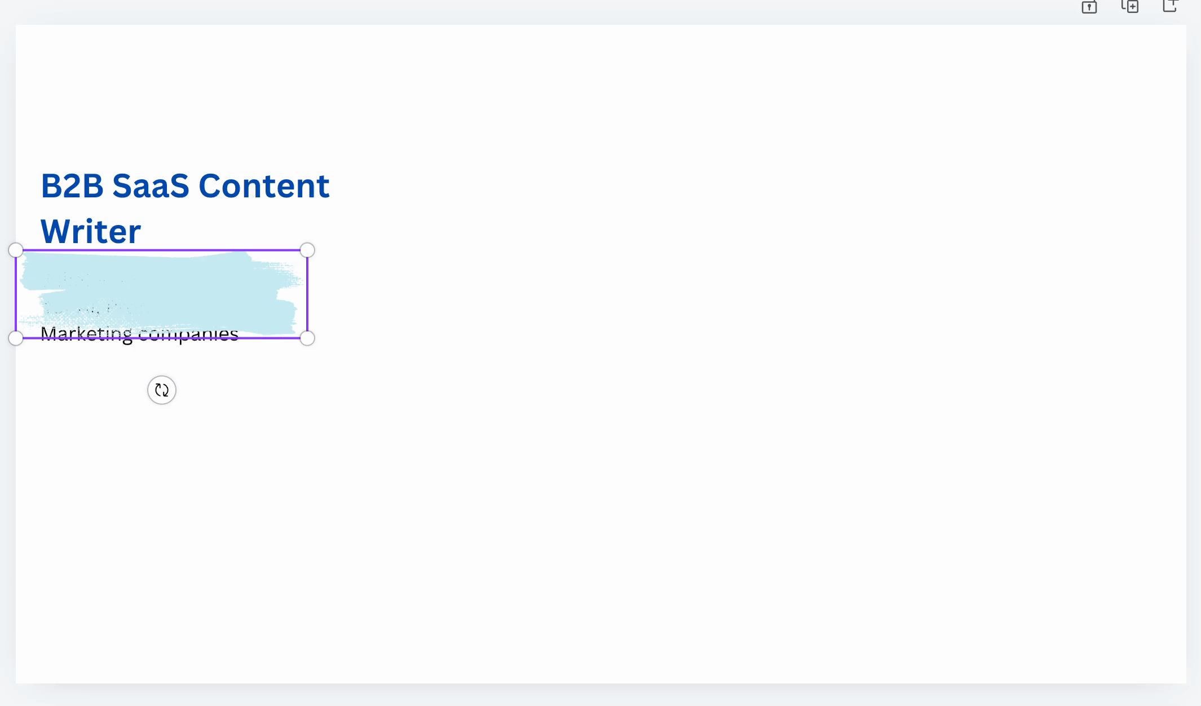Select the top-left corner resize handle

coord(16,250)
